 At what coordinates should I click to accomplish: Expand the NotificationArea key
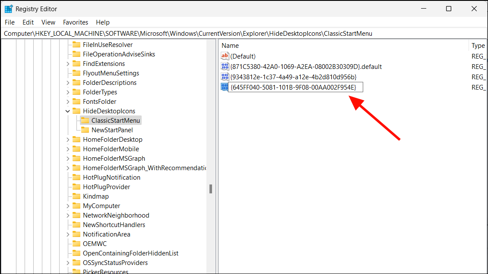coord(68,234)
